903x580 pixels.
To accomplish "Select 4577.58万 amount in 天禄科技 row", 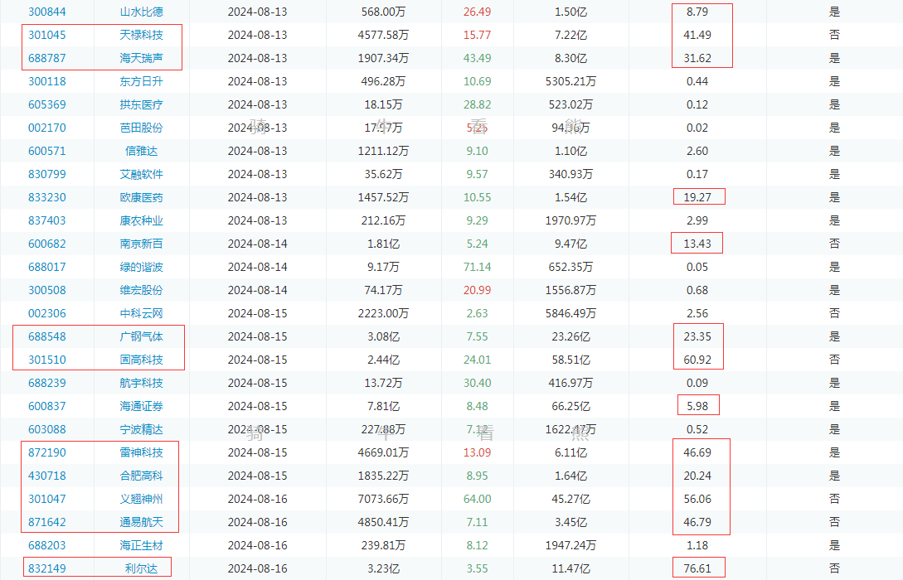I will tap(384, 35).
